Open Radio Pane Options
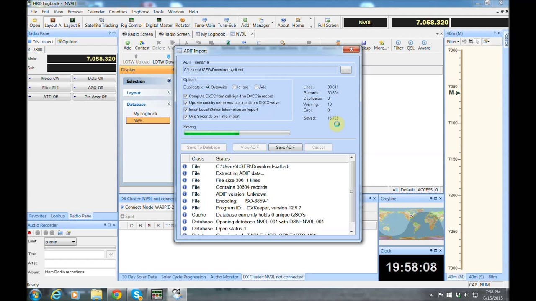Screen dimensions: 536x301 coord(67,41)
